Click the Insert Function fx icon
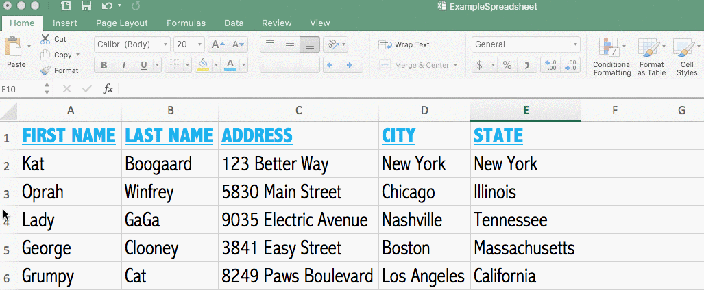Screen dimensions: 704x290 pyautogui.click(x=108, y=89)
